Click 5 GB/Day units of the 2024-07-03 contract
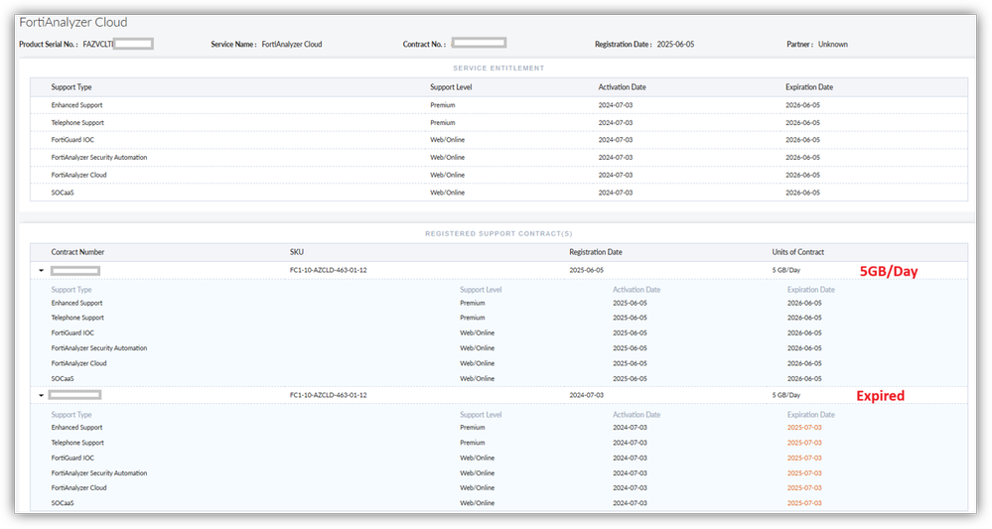 785,395
